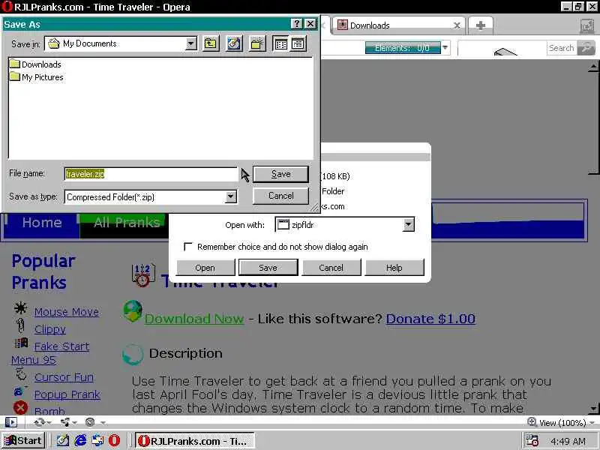Click the page scrollbar down arrow
This screenshot has height=450, width=600.
pyautogui.click(x=593, y=408)
